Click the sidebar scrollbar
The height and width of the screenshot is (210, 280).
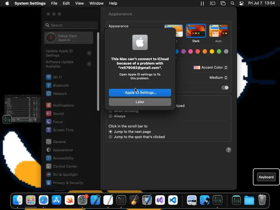(x=98, y=71)
